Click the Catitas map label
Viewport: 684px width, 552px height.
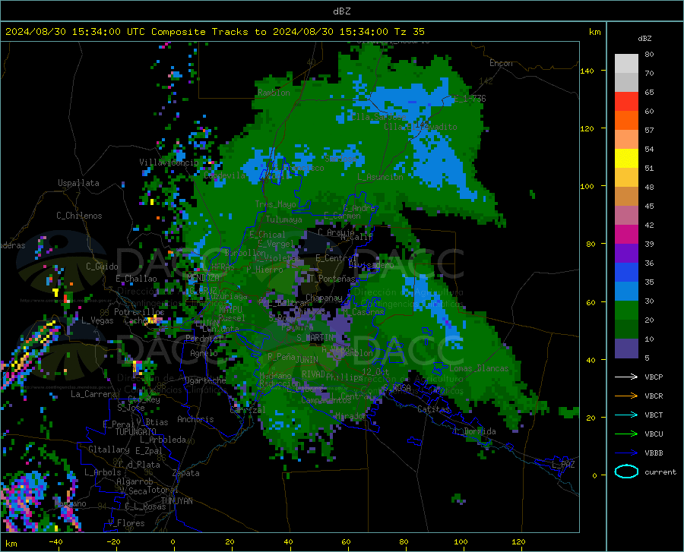point(433,409)
